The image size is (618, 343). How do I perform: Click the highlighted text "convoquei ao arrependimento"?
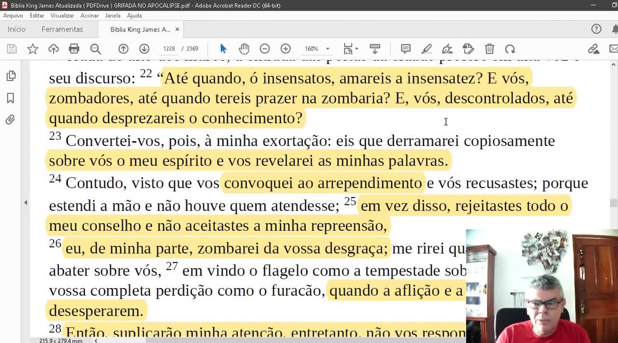tap(323, 183)
